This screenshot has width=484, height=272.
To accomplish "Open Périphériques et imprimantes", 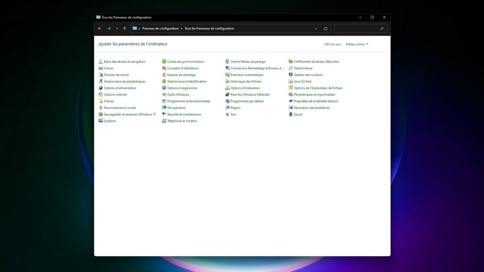I will [x=314, y=95].
